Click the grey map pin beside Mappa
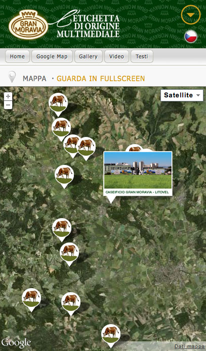This screenshot has width=206, height=351. (12, 77)
